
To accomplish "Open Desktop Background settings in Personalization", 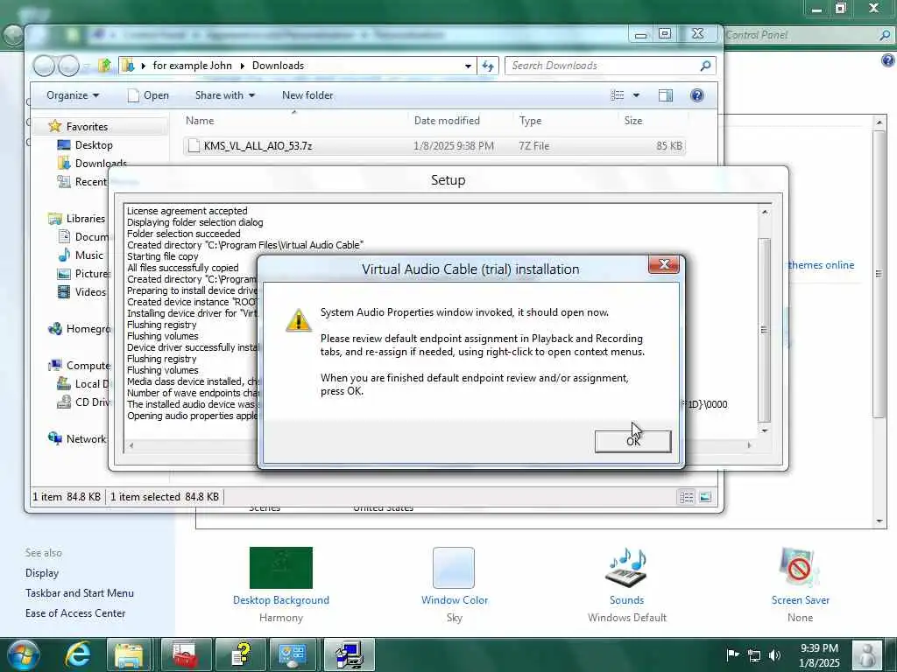I will click(x=281, y=600).
